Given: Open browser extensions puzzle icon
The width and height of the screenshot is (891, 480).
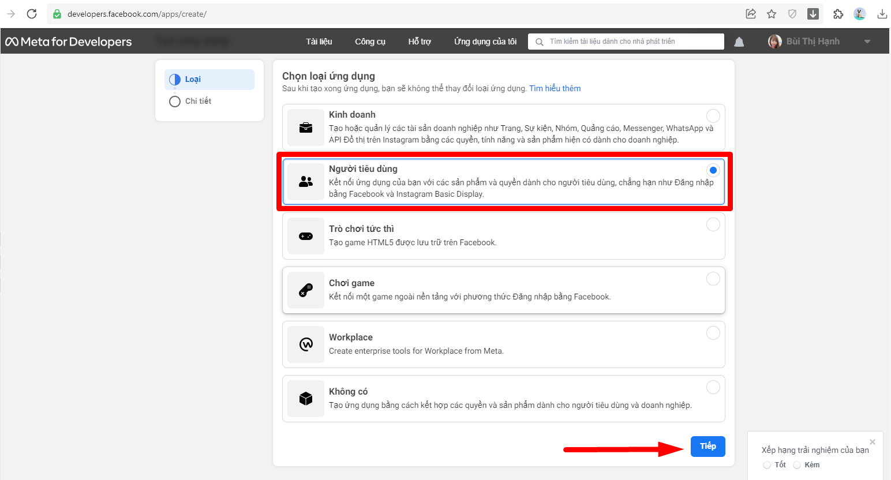Looking at the screenshot, I should 838,14.
